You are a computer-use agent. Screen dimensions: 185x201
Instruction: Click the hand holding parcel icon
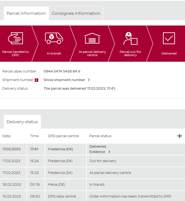pyautogui.click(x=15, y=38)
